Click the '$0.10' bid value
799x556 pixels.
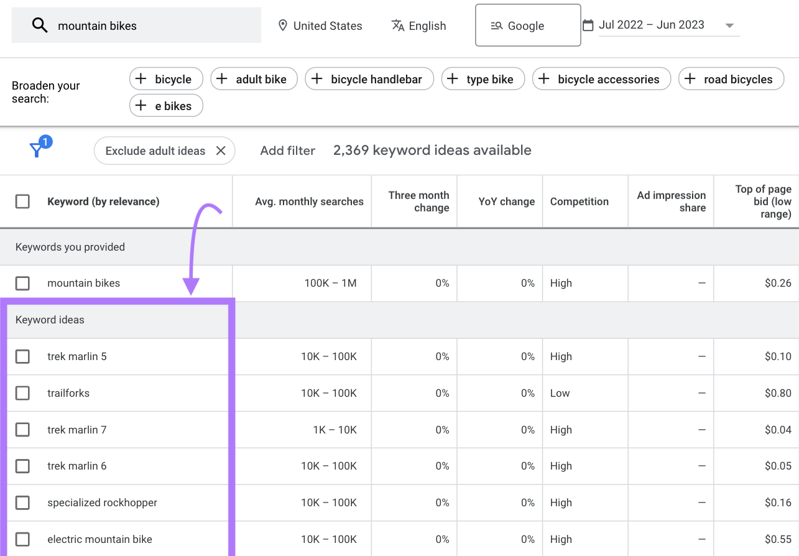click(x=778, y=356)
